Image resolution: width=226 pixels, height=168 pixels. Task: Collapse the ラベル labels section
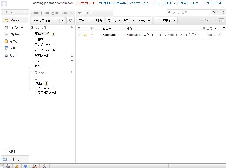pyautogui.click(x=32, y=72)
